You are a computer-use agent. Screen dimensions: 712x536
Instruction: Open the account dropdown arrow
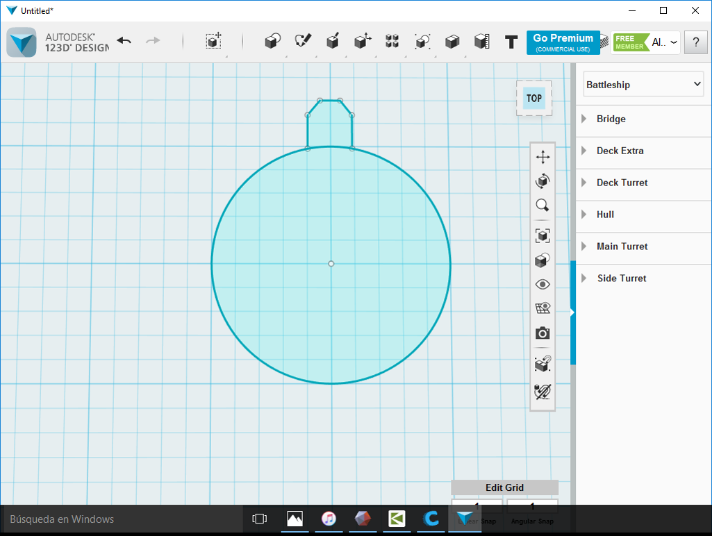[674, 42]
